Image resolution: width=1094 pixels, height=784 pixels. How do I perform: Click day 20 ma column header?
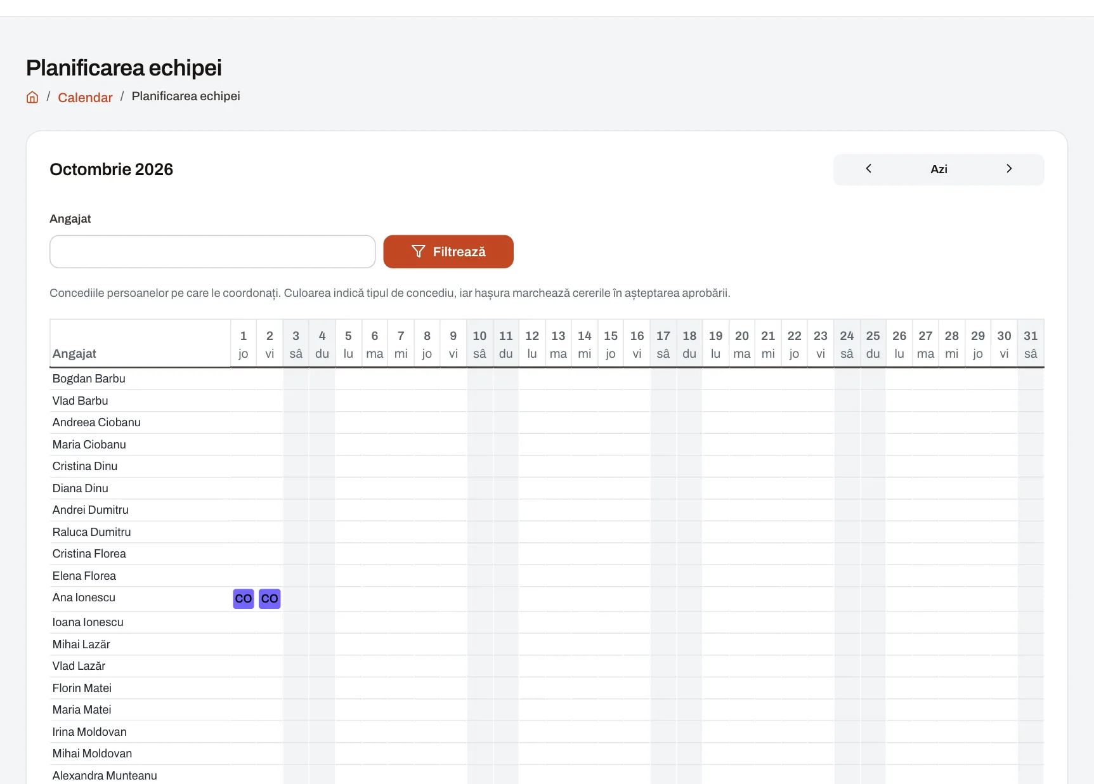pos(742,344)
